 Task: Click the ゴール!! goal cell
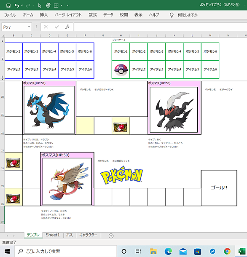pyautogui.click(x=219, y=188)
